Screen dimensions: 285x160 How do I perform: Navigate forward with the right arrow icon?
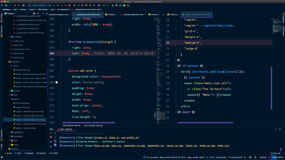pos(19,6)
